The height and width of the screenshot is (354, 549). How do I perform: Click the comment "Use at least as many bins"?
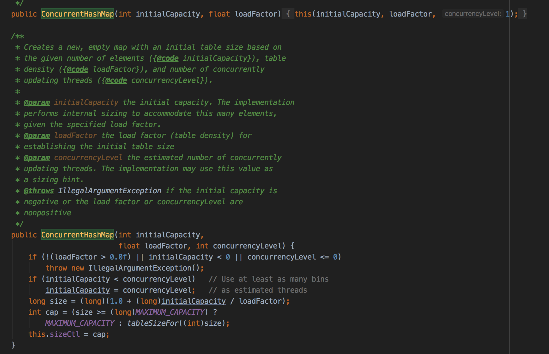tap(269, 279)
